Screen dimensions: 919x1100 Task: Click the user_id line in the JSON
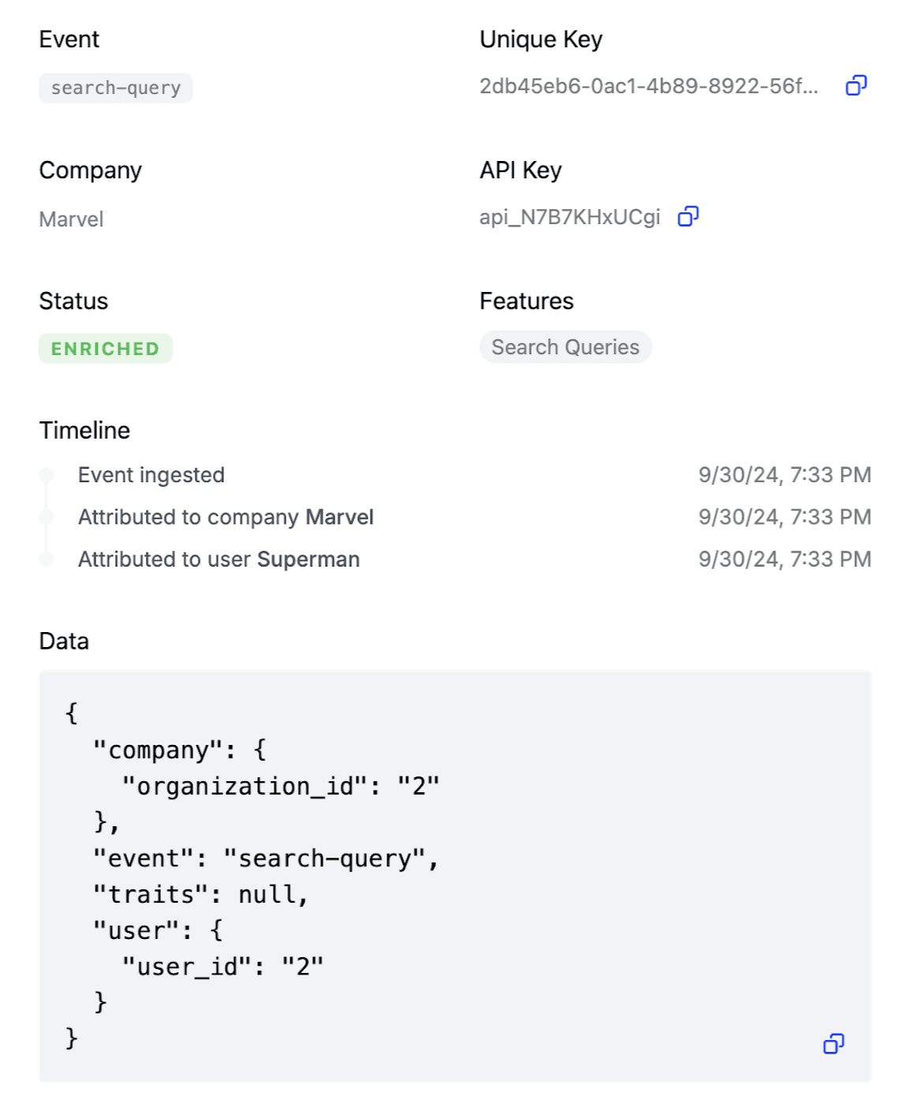click(x=222, y=966)
